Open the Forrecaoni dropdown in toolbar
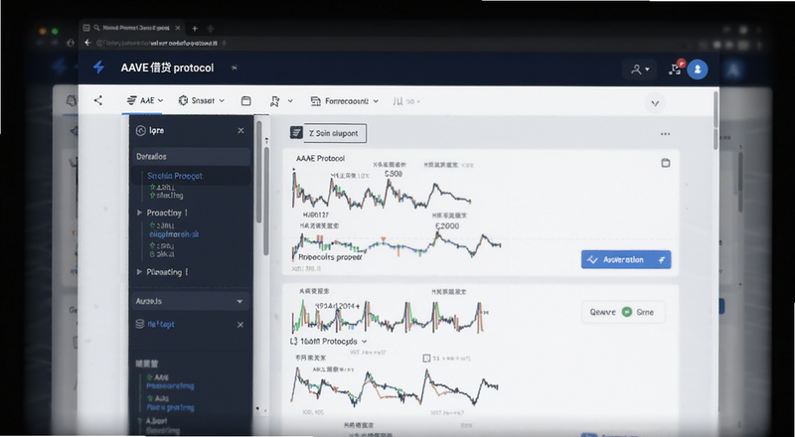The image size is (795, 437). 344,101
